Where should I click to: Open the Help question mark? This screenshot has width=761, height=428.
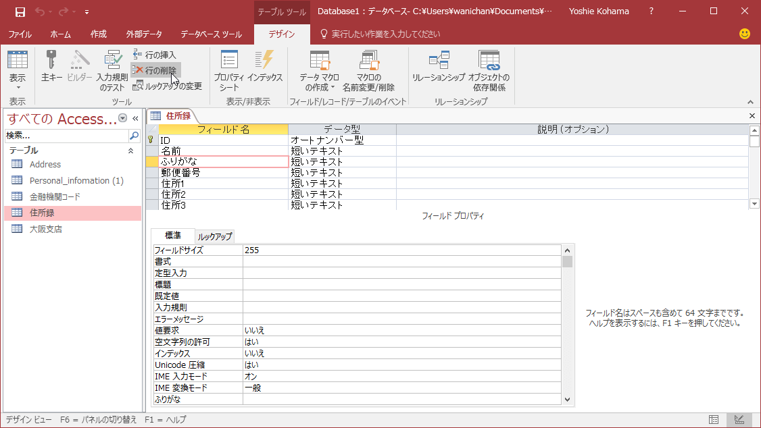tap(652, 11)
